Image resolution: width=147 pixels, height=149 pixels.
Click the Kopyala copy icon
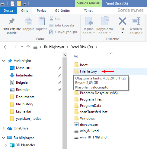pyautogui.click(x=28, y=21)
